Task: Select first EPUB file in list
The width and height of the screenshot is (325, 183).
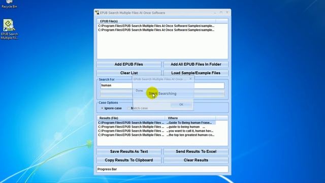Action: click(x=156, y=26)
